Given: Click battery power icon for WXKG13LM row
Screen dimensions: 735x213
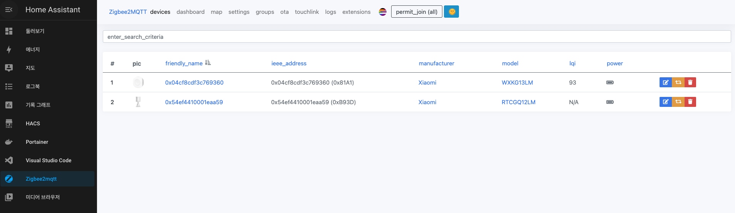Looking at the screenshot, I should pos(610,82).
